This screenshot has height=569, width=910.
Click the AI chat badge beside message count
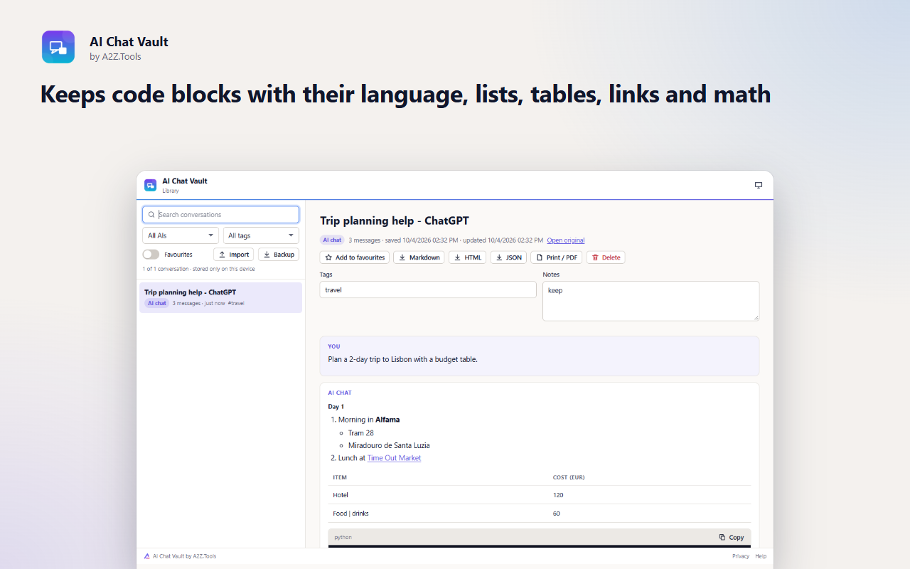332,240
